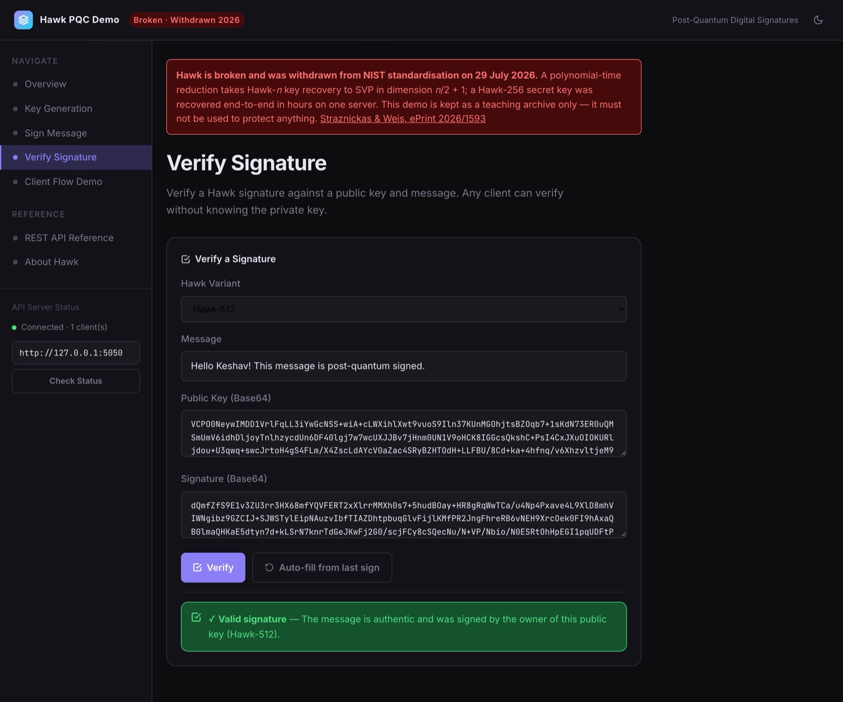The height and width of the screenshot is (702, 843).
Task: Open the Straznickas & Weis ePrint link
Action: click(x=403, y=118)
